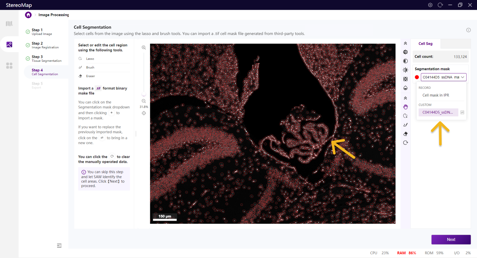Image resolution: width=477 pixels, height=258 pixels.
Task: Click the I/O 2% status entry
Action: click(x=462, y=253)
